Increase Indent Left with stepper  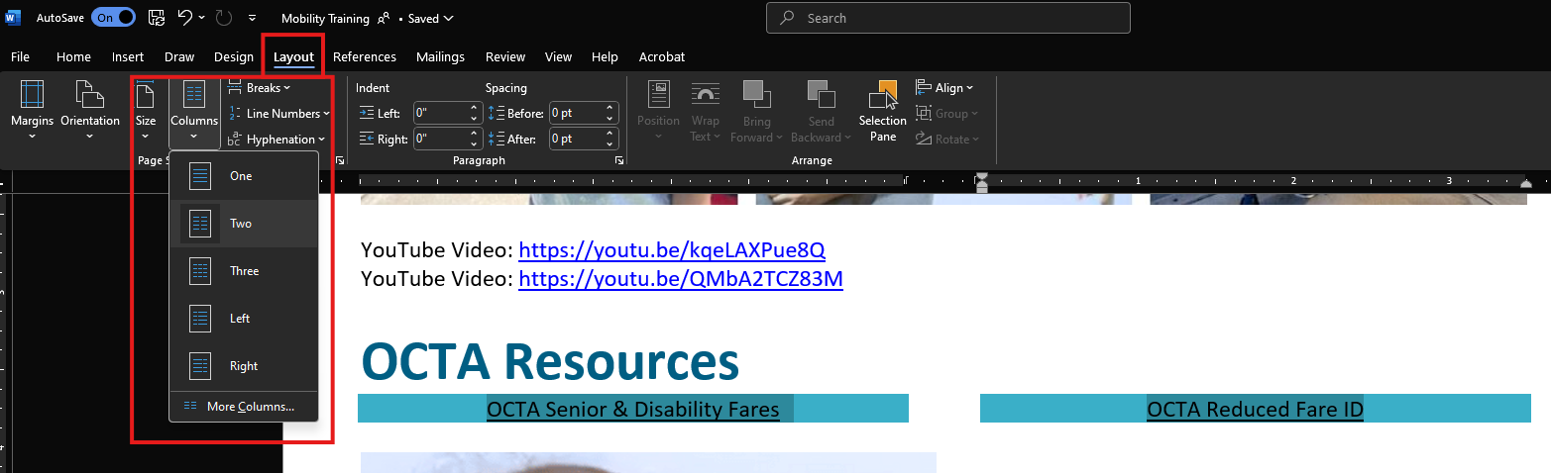pyautogui.click(x=475, y=108)
